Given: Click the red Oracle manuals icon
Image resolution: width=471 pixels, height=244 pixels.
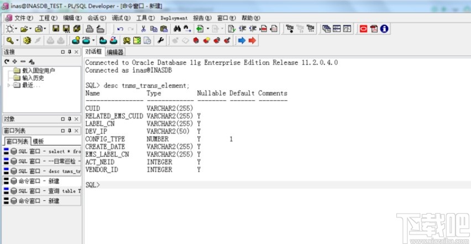Looking at the screenshot, I should tap(363, 29).
